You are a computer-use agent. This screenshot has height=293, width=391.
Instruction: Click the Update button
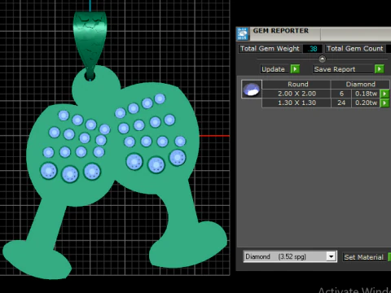point(275,69)
